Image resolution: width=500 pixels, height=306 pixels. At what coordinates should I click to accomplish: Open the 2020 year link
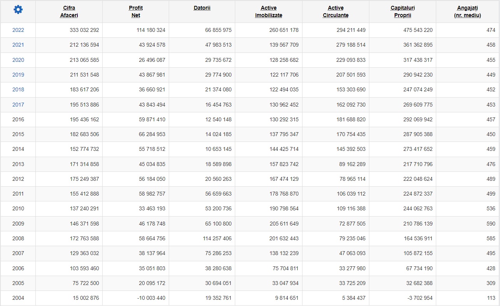(x=18, y=60)
